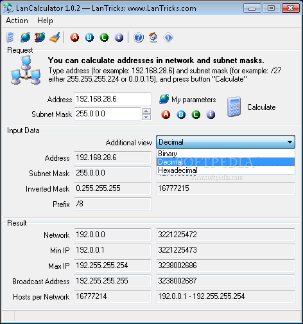Click green C icon under My parameters
The width and height of the screenshot is (303, 324).
(x=196, y=114)
